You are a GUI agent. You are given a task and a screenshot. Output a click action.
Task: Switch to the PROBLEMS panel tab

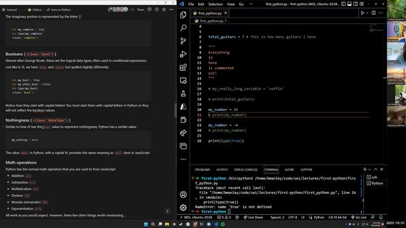[x=202, y=170]
